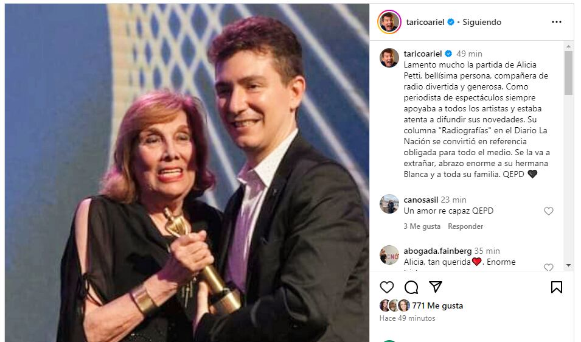
Task: Save post with bookmark icon
Action: pos(556,287)
